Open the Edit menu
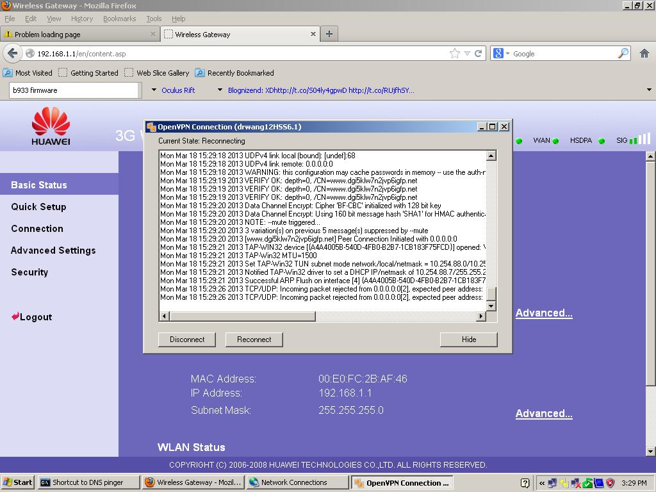The image size is (656, 492). click(x=31, y=19)
